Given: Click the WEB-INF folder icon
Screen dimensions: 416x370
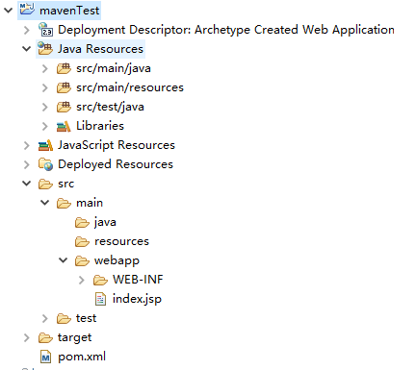Looking at the screenshot, I should point(100,280).
